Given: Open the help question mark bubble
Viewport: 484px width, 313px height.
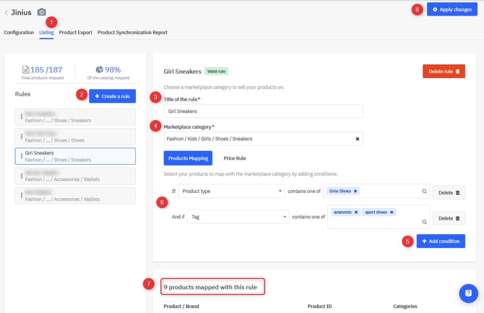Looking at the screenshot, I should point(468,293).
